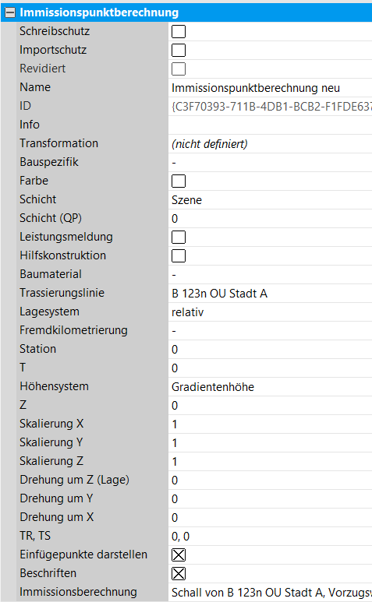This screenshot has height=602, width=372.
Task: Collapse the Immissionspunktberechnung section
Action: pos(9,12)
